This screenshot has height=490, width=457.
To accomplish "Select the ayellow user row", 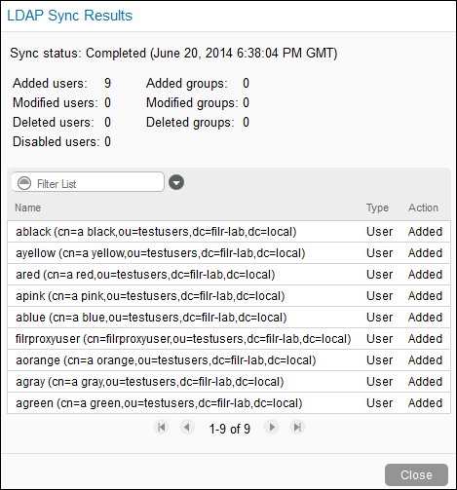I will [229, 253].
